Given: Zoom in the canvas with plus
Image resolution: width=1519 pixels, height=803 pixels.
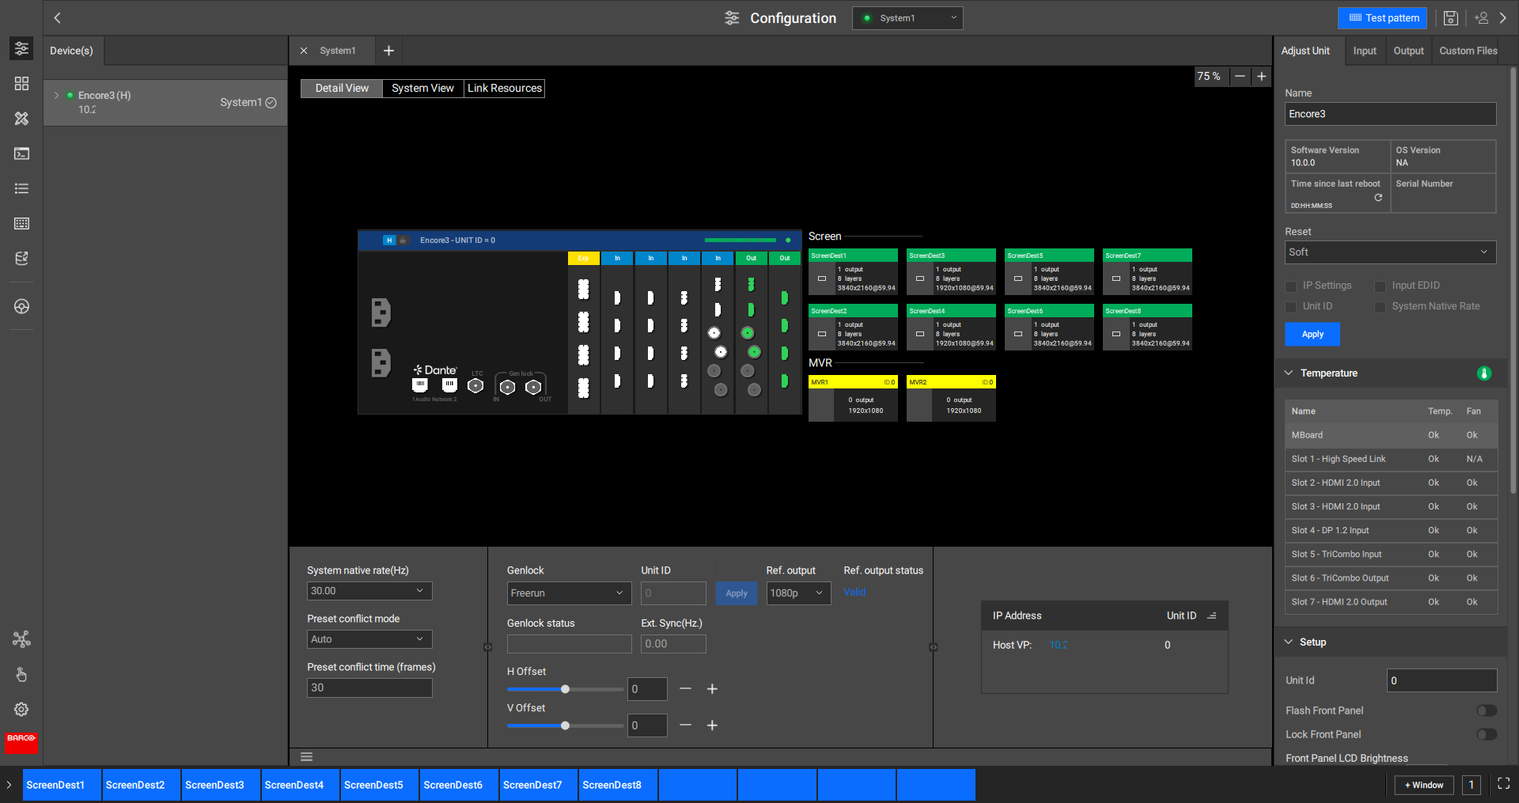Looking at the screenshot, I should click(x=1261, y=76).
